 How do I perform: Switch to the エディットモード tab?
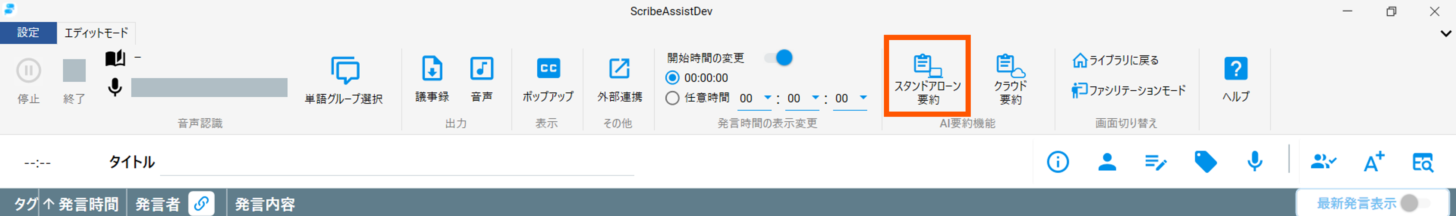point(96,33)
